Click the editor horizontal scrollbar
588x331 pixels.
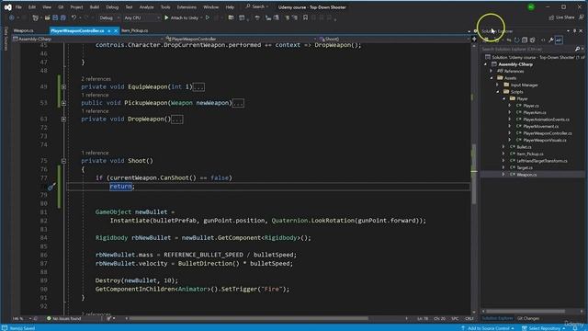(x=249, y=319)
